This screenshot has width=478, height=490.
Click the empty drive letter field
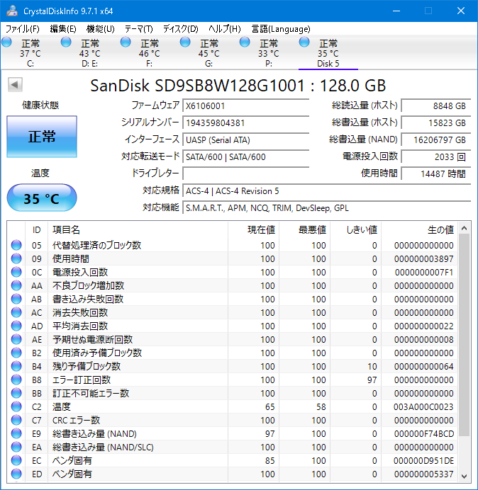click(x=245, y=173)
